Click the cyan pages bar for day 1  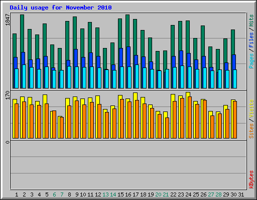click(17, 78)
